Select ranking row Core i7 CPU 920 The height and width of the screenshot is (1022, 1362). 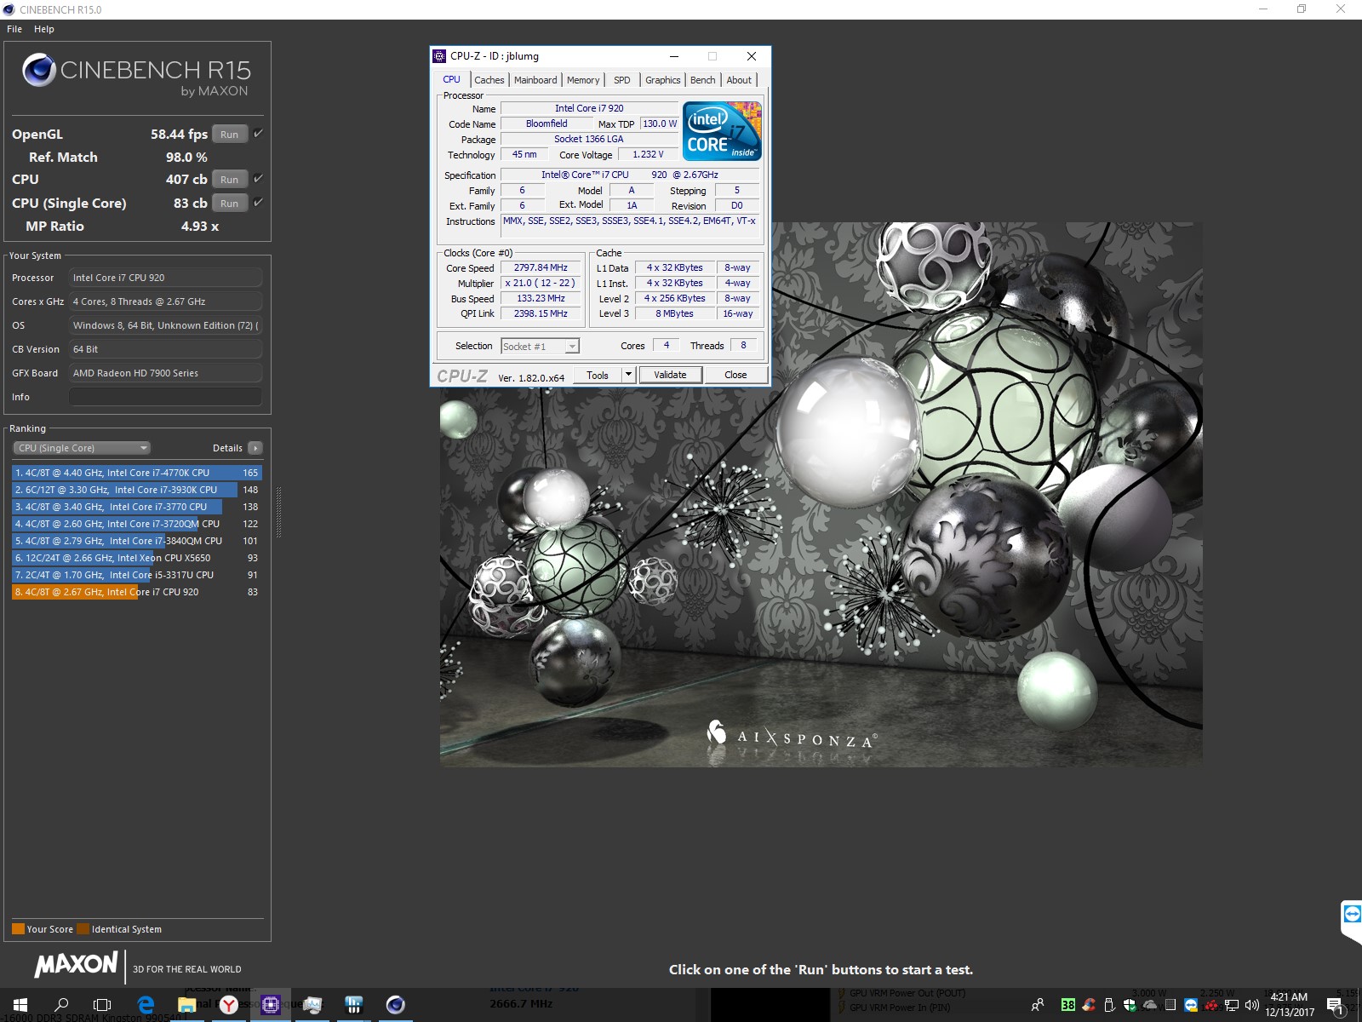(x=137, y=592)
